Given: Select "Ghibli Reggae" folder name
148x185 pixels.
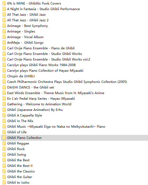Looking at the screenshot, I should pos(18,143).
